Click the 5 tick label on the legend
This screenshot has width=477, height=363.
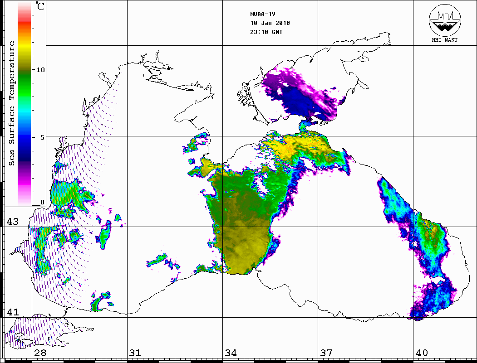[x=42, y=137]
